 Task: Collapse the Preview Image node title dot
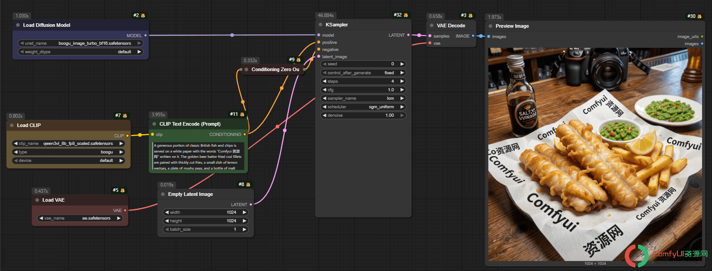tap(491, 26)
